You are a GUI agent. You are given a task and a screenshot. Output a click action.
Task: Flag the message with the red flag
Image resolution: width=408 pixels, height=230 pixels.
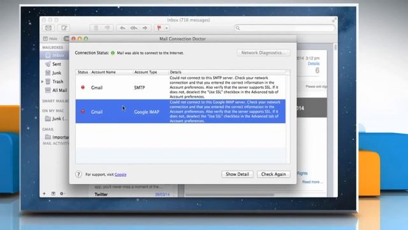tap(159, 28)
